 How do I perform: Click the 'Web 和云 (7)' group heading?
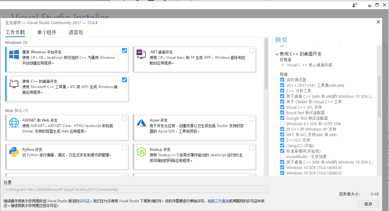[17, 111]
